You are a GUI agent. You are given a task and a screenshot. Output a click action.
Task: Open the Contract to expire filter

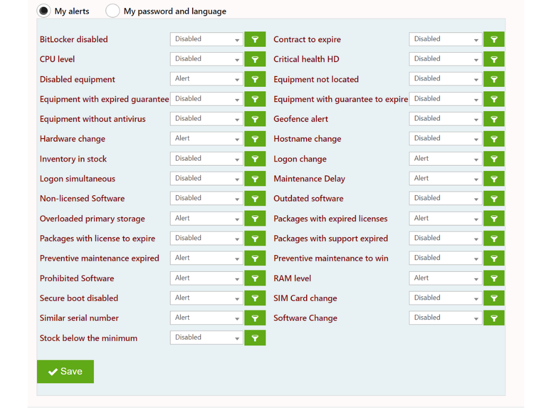tap(494, 39)
